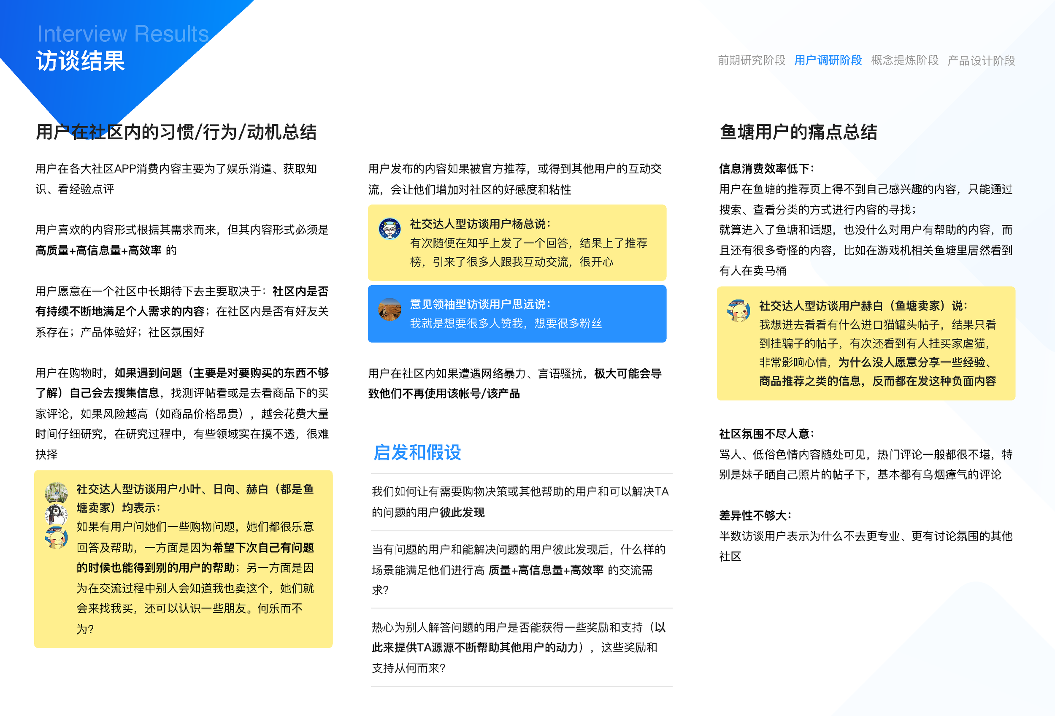Click hypothesis starting 热心为别人解答问题的用户

coord(519,648)
